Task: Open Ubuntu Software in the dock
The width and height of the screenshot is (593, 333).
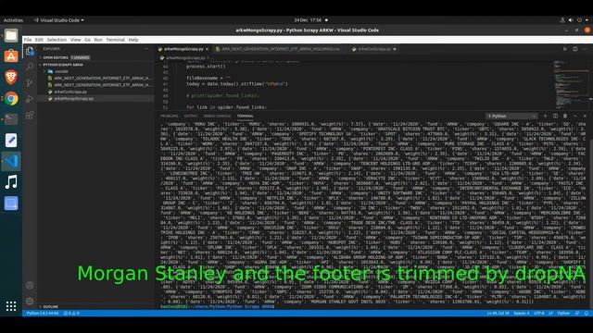Action: tap(11, 56)
